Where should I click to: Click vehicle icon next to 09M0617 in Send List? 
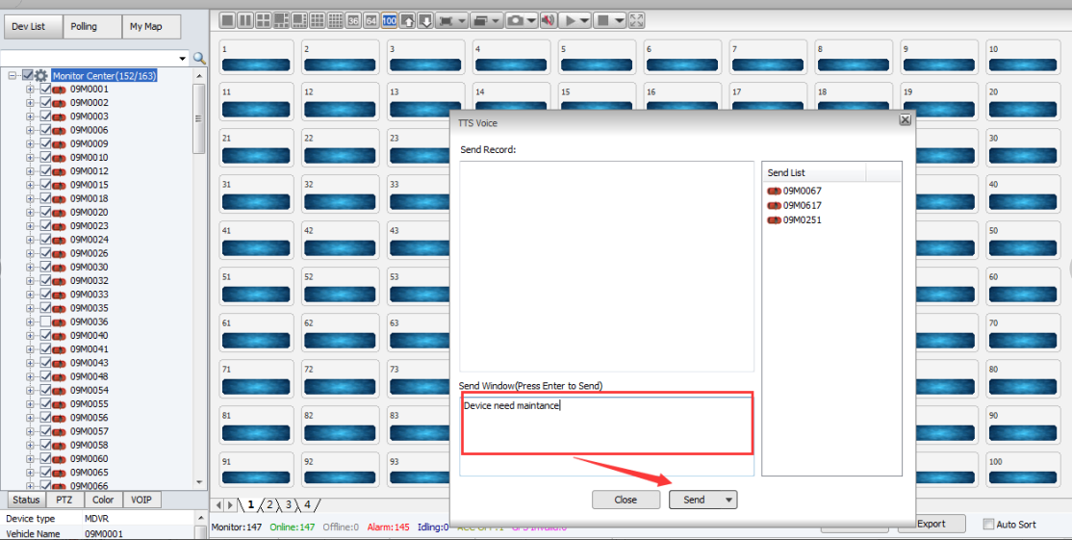click(774, 205)
